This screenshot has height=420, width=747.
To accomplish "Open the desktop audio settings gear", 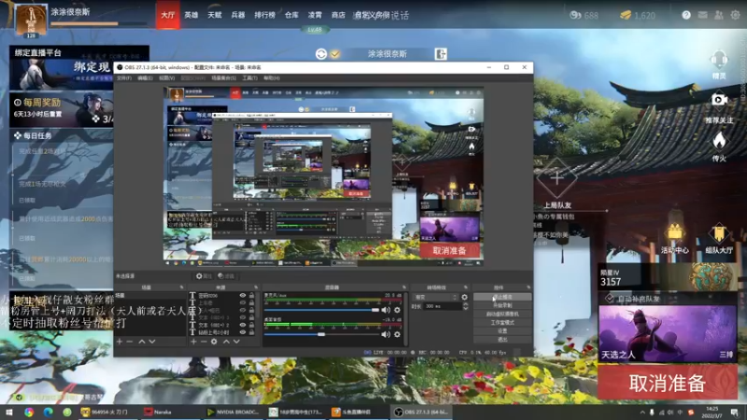I will (x=398, y=334).
